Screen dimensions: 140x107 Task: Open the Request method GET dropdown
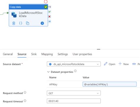coord(74,93)
